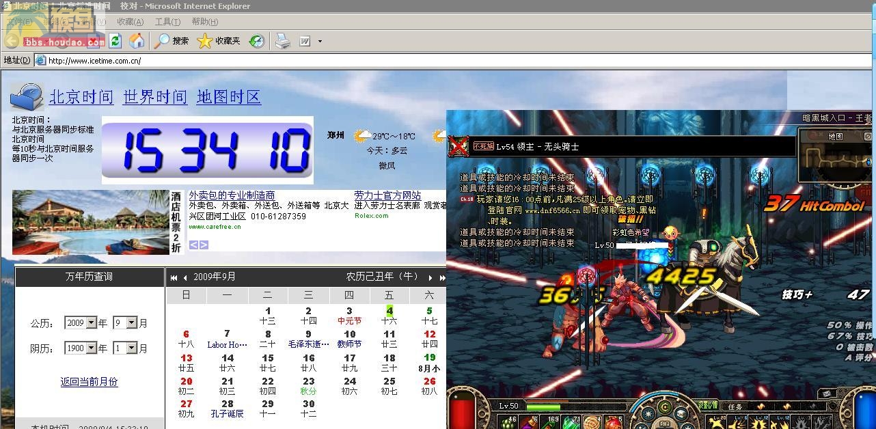The height and width of the screenshot is (429, 876).
Task: Open the 世界时间 link
Action: click(x=155, y=97)
